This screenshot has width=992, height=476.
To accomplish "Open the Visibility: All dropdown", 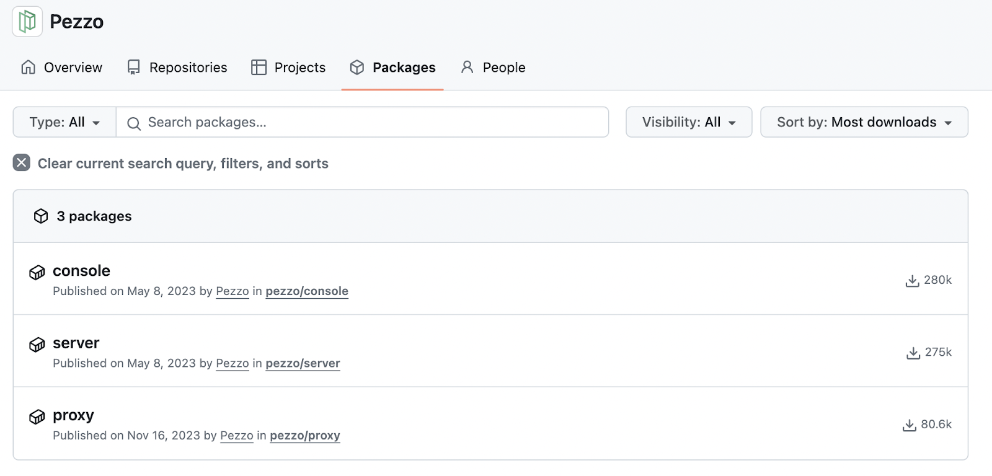I will [x=689, y=122].
